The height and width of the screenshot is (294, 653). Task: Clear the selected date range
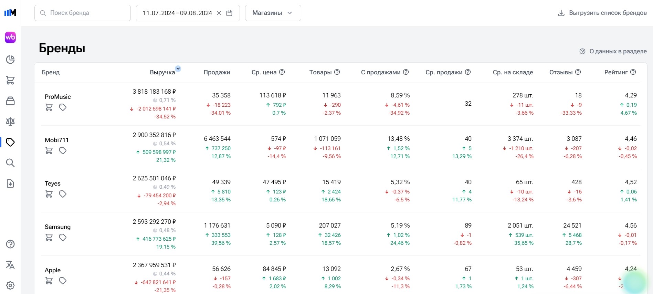pos(219,13)
